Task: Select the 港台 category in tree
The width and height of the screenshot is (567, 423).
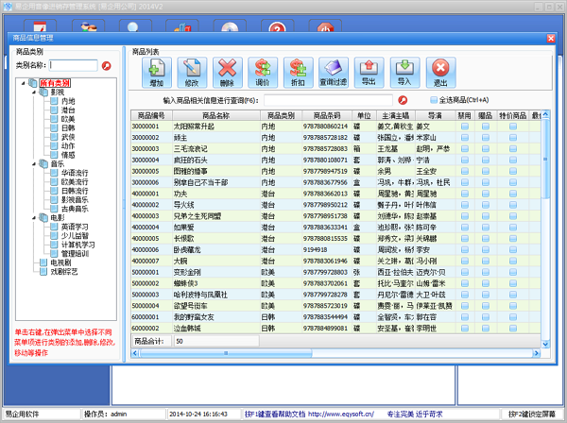Action: click(68, 110)
